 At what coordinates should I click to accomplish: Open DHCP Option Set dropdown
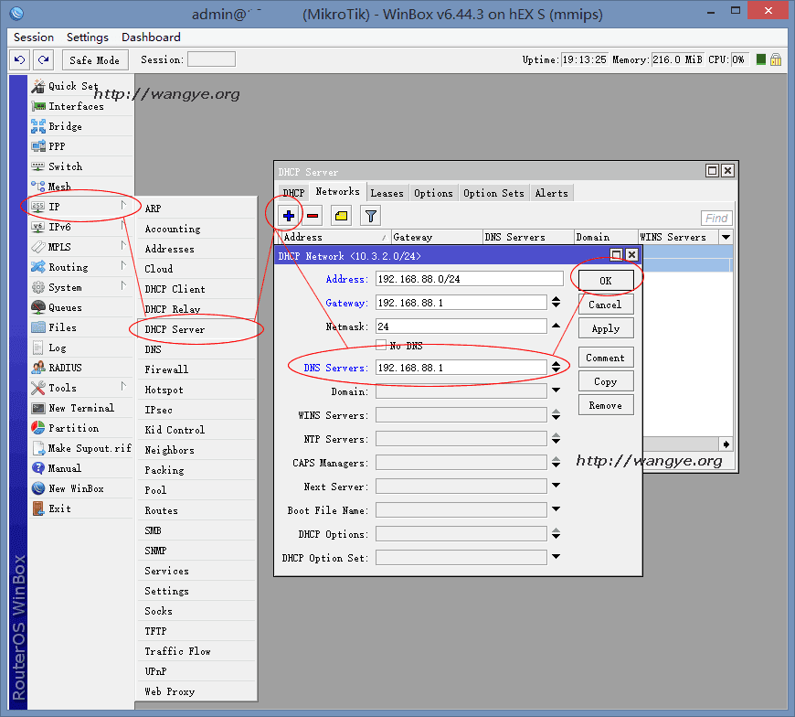point(556,557)
